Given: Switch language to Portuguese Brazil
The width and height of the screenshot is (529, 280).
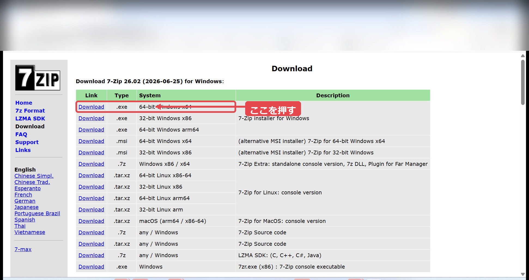Looking at the screenshot, I should click(37, 213).
